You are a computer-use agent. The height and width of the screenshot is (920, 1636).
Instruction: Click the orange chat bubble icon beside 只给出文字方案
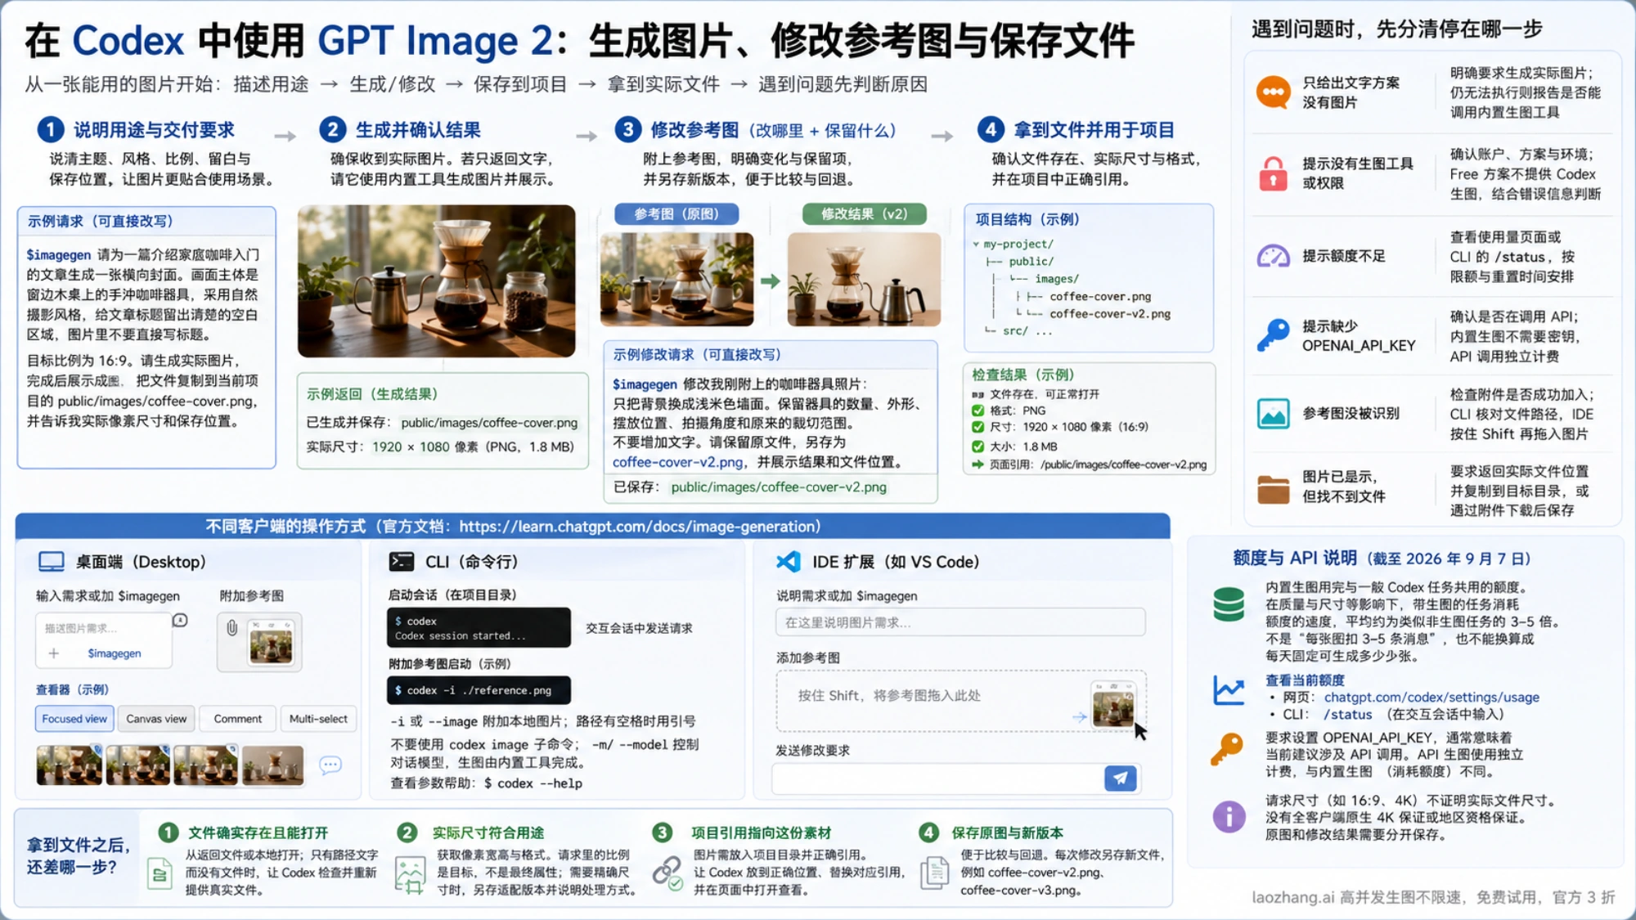click(x=1273, y=92)
